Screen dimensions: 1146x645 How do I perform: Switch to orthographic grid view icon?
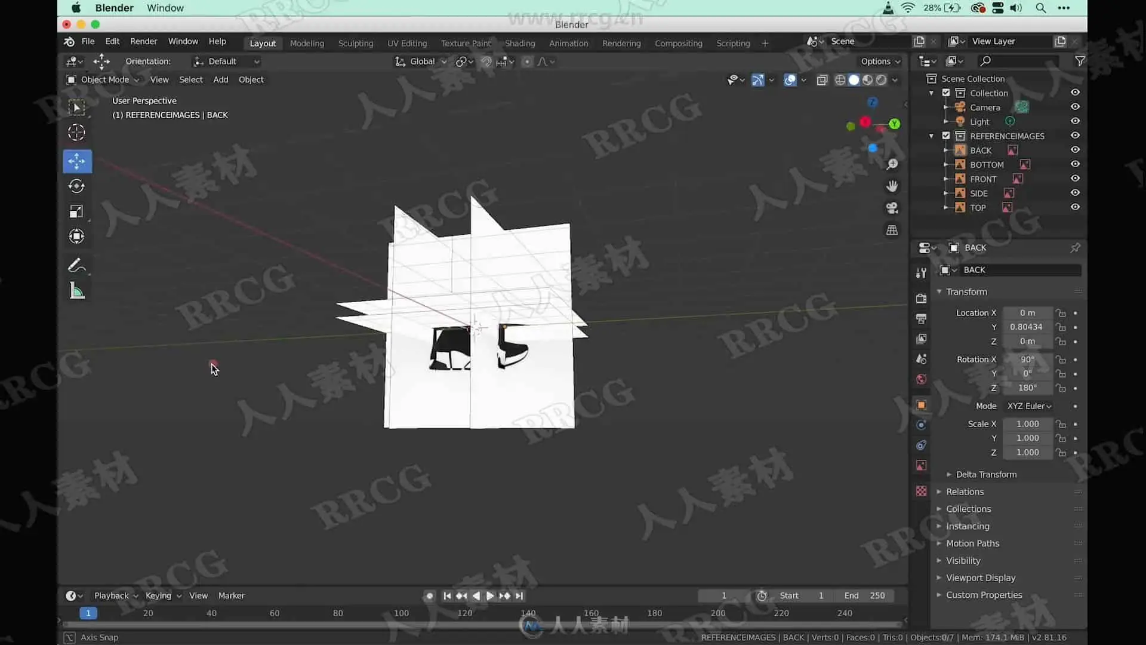pyautogui.click(x=892, y=230)
